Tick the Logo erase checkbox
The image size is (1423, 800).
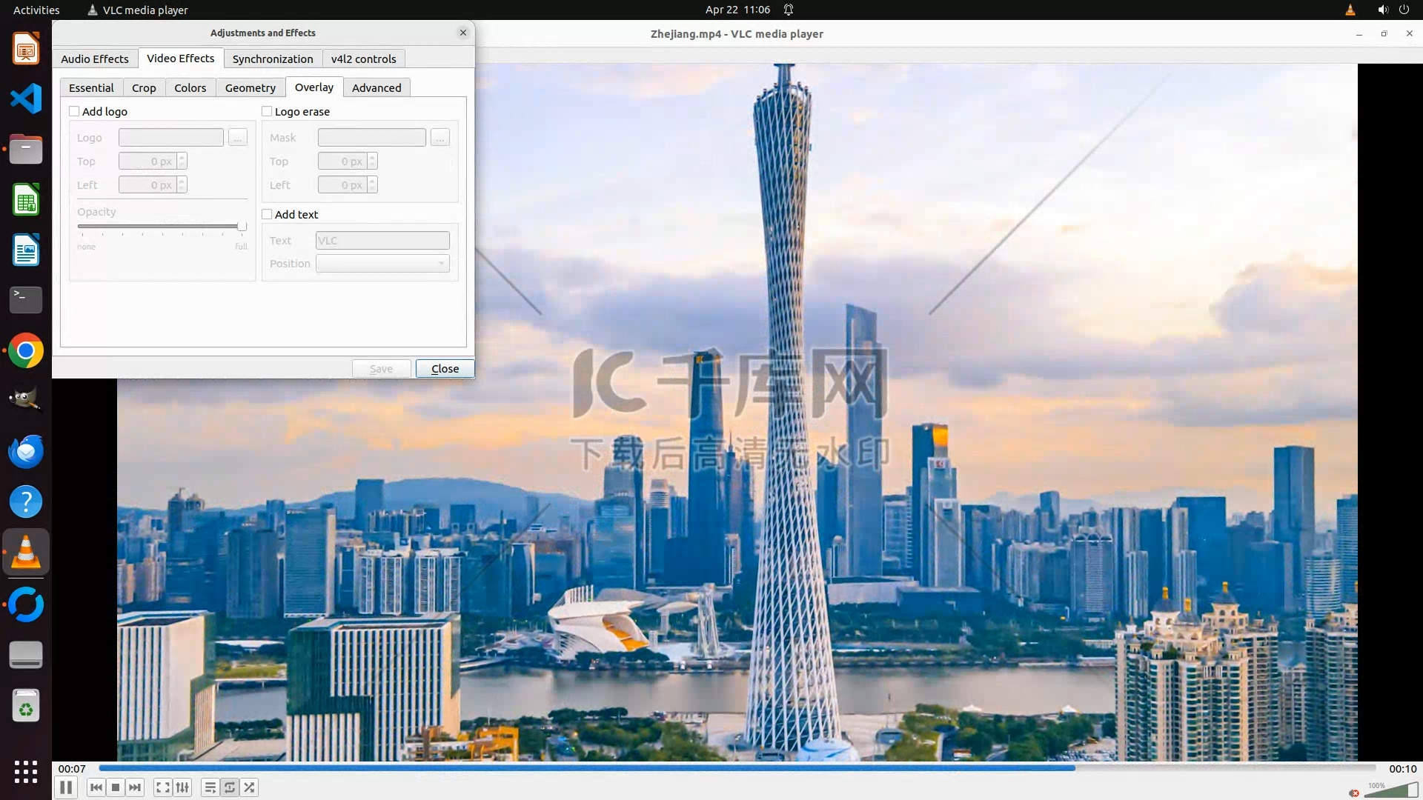coord(267,111)
